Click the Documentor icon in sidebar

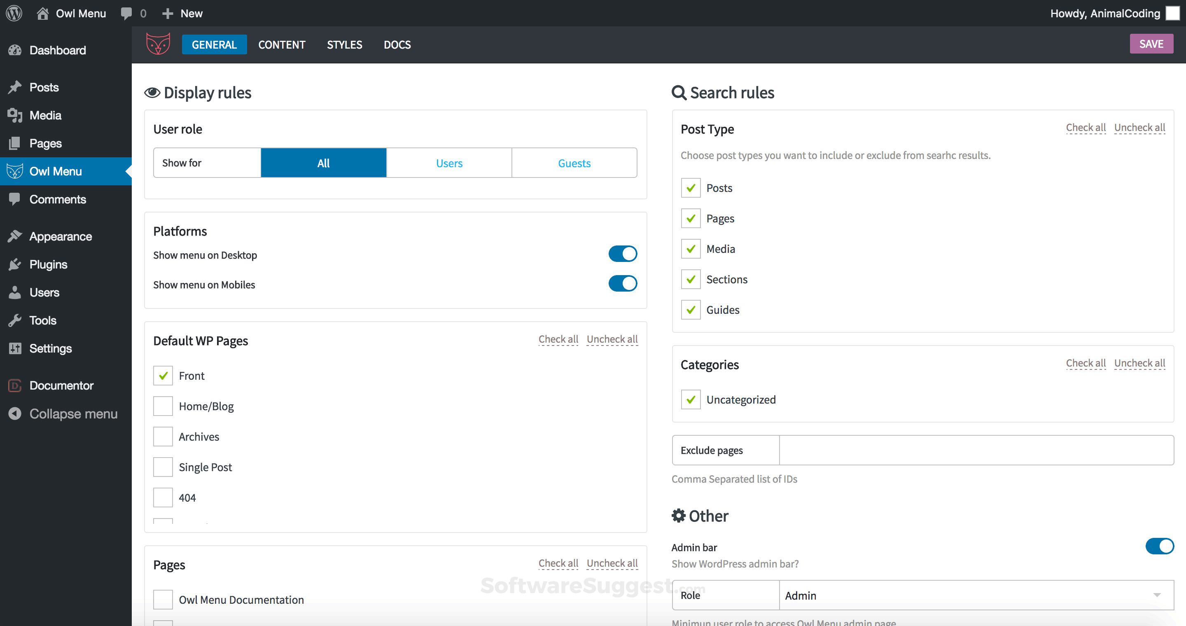point(15,385)
